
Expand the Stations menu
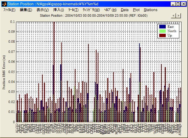(151, 10)
